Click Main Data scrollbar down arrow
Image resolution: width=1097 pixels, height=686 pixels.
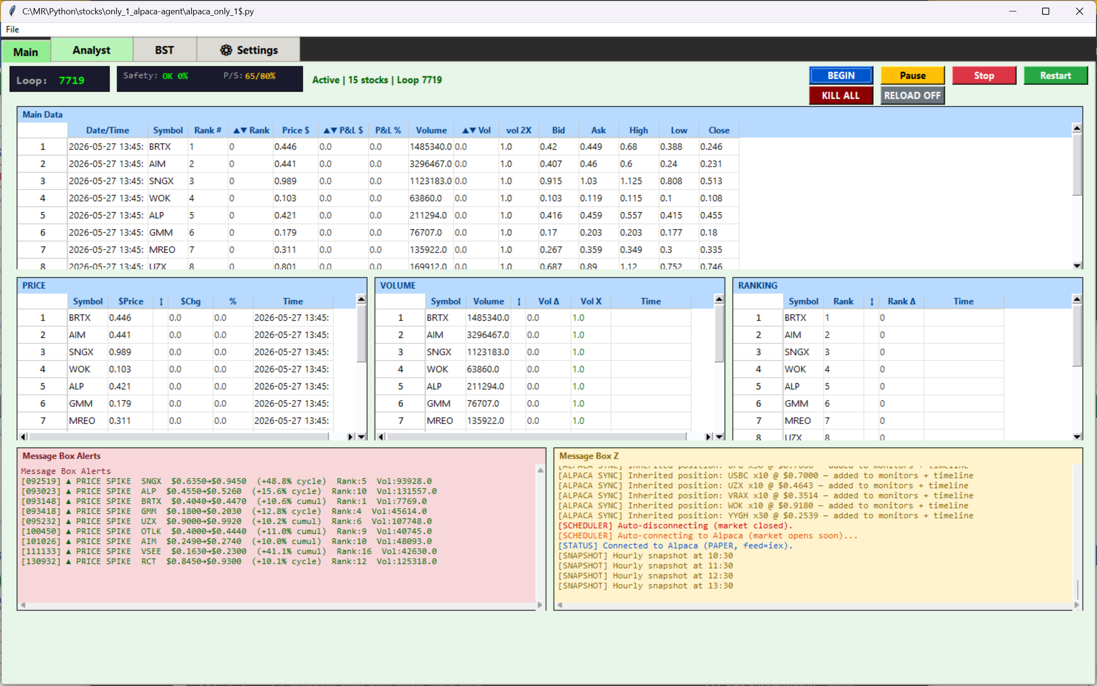coord(1077,265)
